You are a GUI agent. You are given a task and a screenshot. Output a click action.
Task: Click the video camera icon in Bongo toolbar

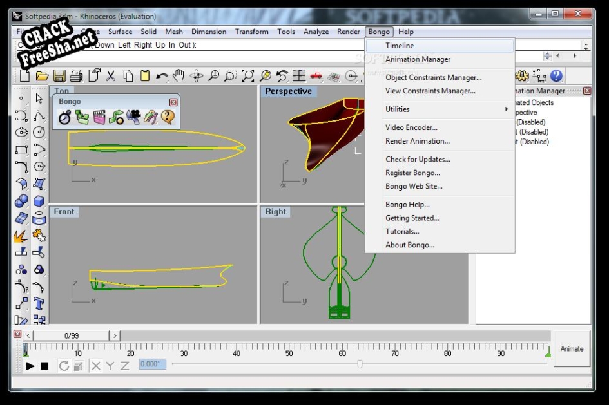click(133, 117)
